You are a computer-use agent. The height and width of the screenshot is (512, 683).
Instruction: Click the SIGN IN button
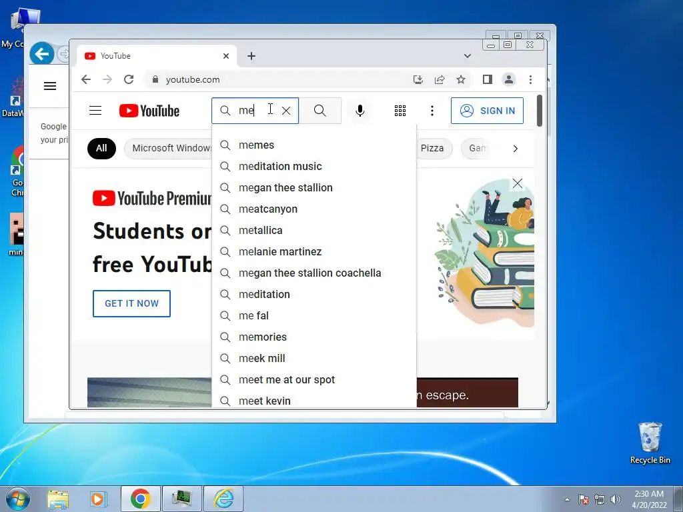tap(487, 111)
